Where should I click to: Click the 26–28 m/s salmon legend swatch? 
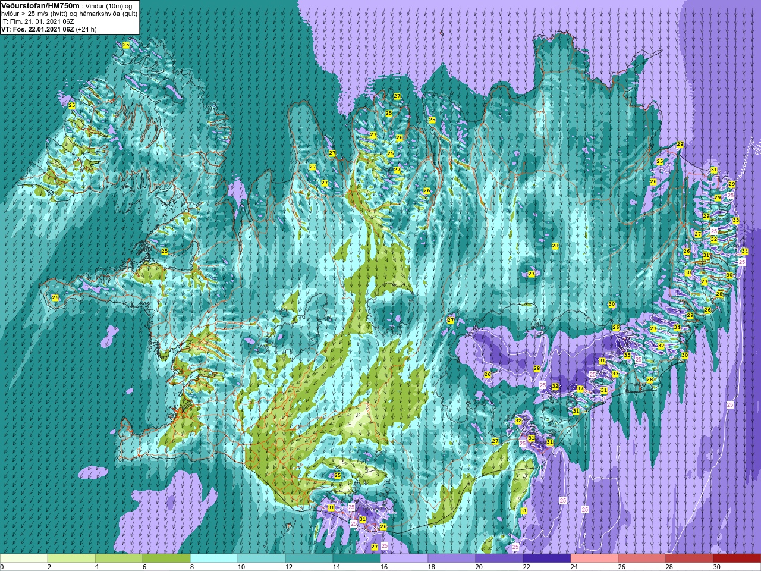642,559
